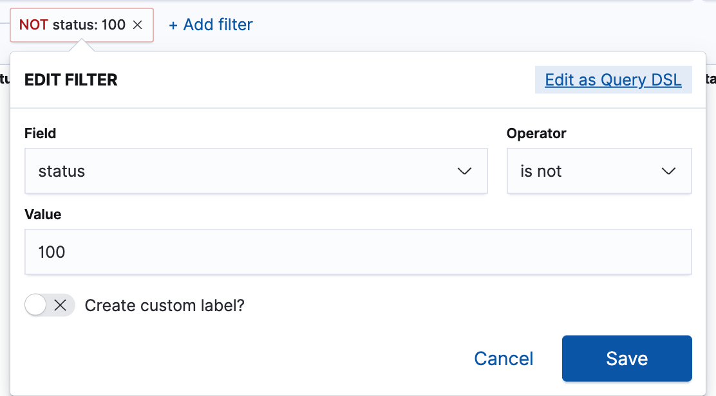This screenshot has height=396, width=716.
Task: Click the plus sign beside Add filter
Action: (x=173, y=25)
